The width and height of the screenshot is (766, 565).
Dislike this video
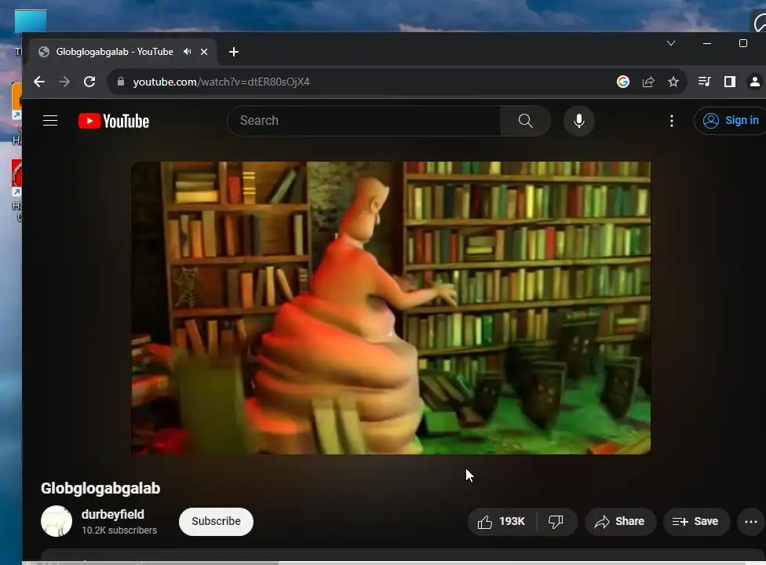[x=556, y=522]
